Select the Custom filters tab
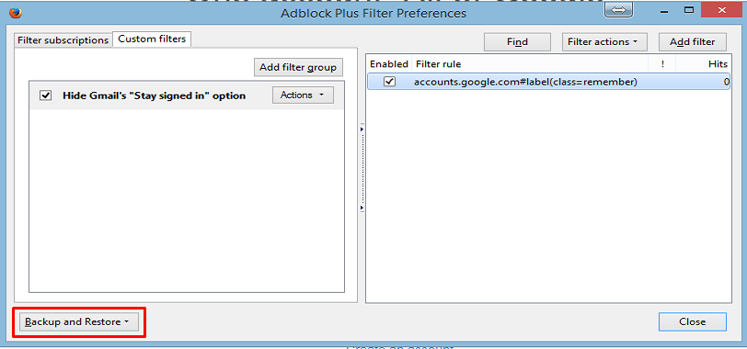Viewport: 747px width, 349px height. click(152, 39)
